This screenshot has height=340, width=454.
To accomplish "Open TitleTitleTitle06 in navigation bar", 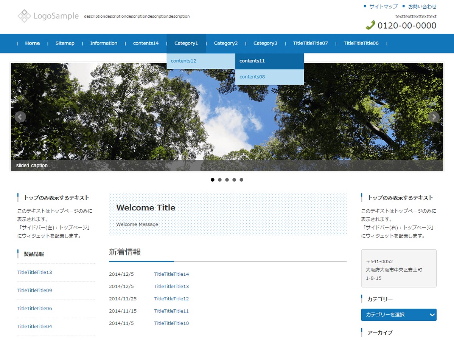I will (x=361, y=43).
